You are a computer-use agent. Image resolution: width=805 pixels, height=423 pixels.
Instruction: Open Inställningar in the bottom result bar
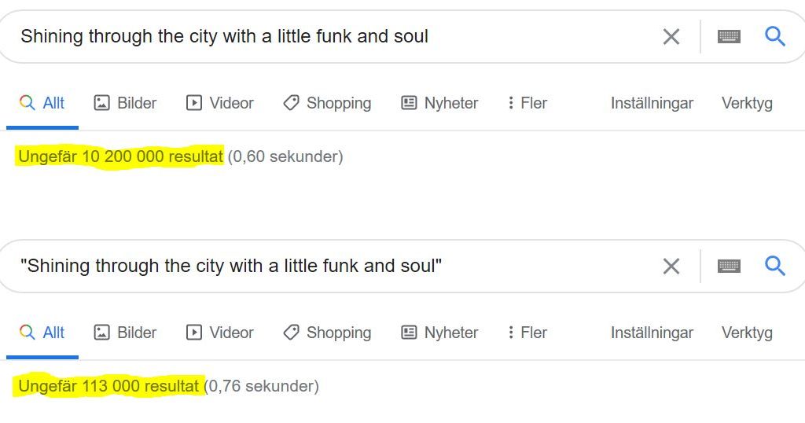652,332
